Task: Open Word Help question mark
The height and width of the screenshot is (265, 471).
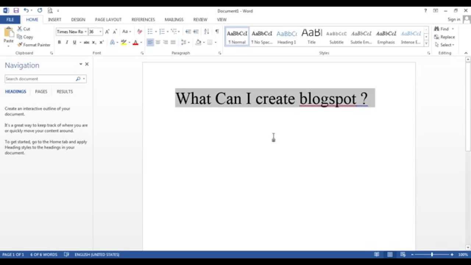Action: pos(426,11)
